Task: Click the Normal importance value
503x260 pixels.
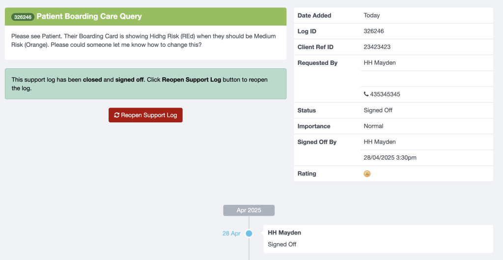Action: 373,126
